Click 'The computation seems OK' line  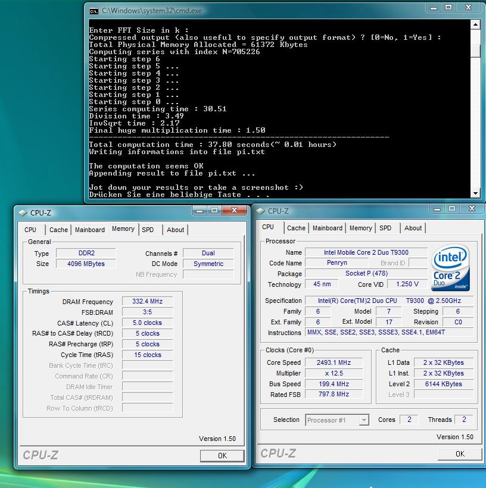click(x=146, y=166)
